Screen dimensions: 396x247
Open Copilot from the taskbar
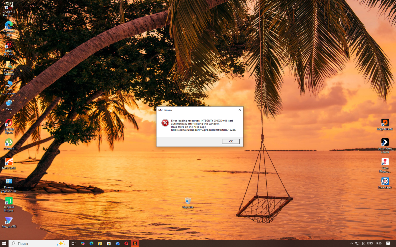[x=82, y=243]
